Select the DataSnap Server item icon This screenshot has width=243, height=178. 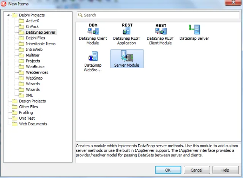click(194, 30)
